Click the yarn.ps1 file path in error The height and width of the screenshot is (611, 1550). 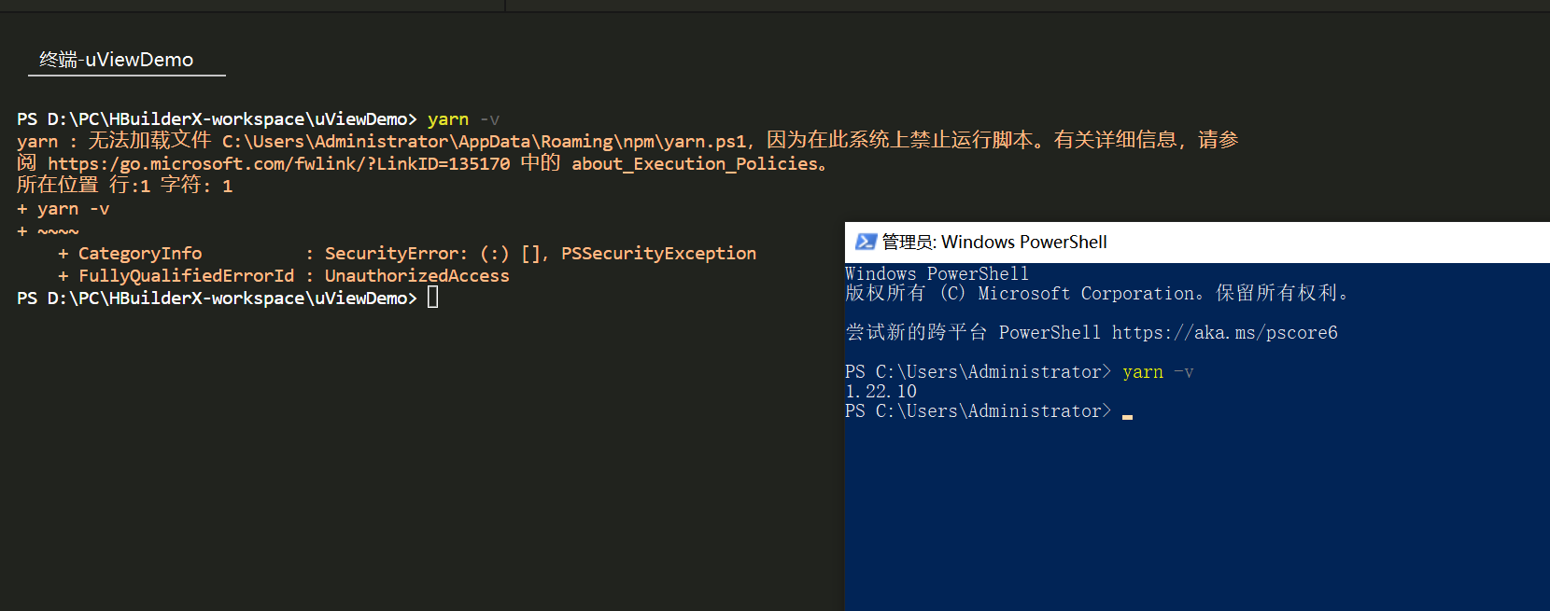tap(485, 142)
